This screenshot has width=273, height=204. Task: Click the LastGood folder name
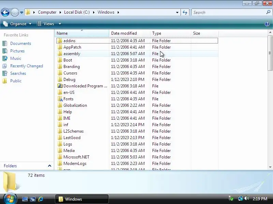(72, 138)
